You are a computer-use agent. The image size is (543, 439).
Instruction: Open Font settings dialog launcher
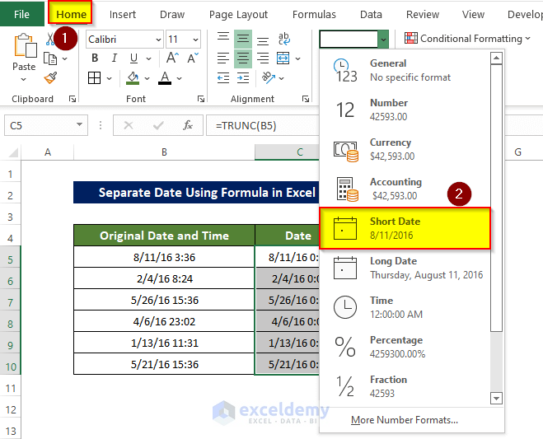(x=201, y=100)
